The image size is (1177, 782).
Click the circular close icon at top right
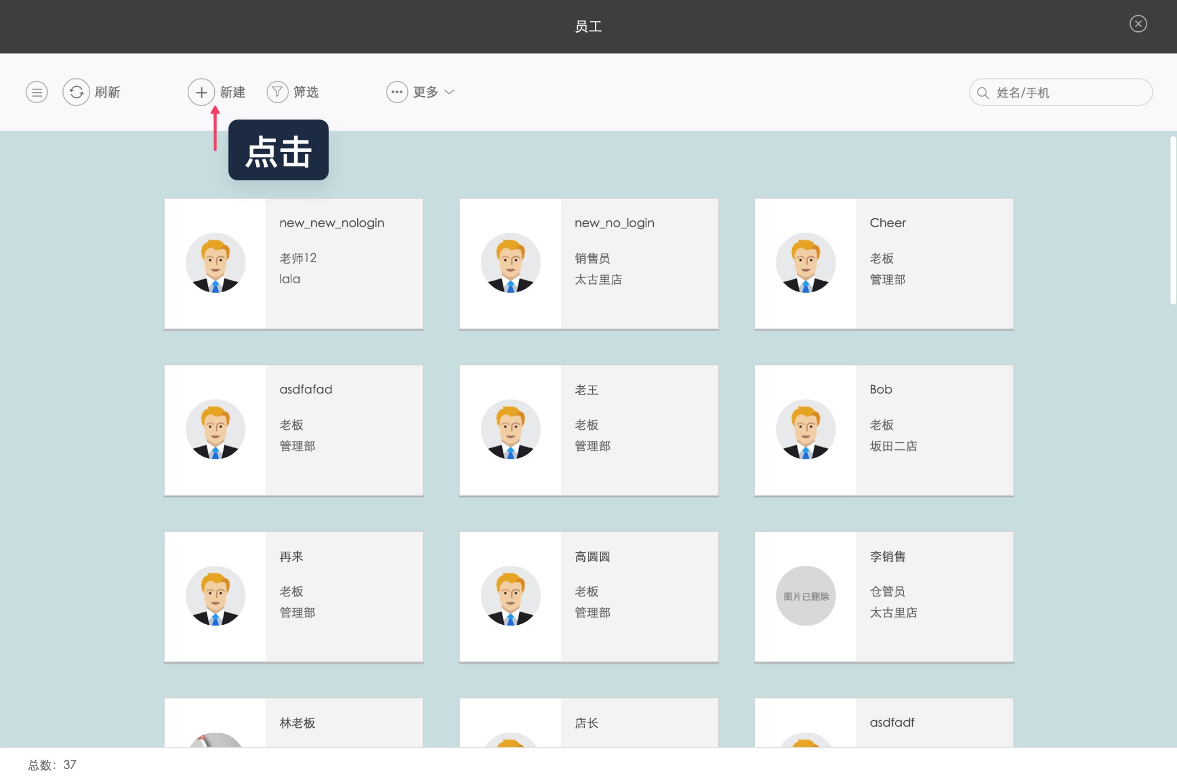click(x=1138, y=24)
